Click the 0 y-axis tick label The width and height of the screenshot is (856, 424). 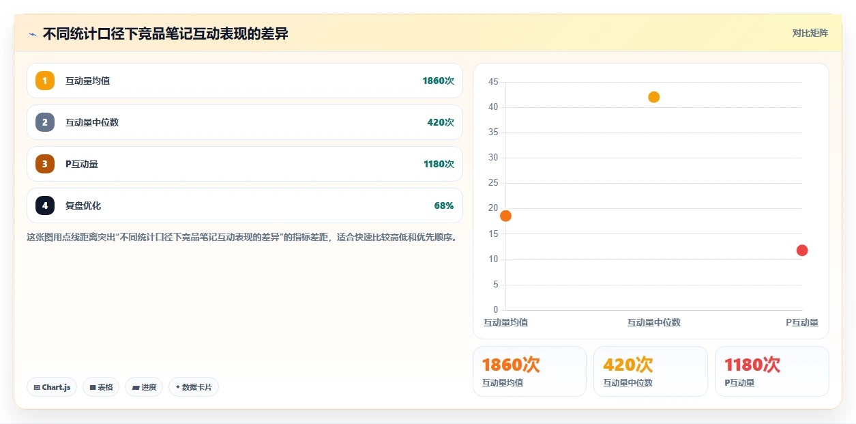click(x=496, y=310)
